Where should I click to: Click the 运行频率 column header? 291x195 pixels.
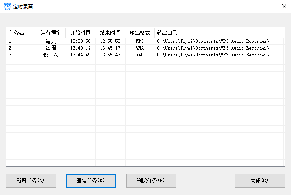click(x=51, y=33)
